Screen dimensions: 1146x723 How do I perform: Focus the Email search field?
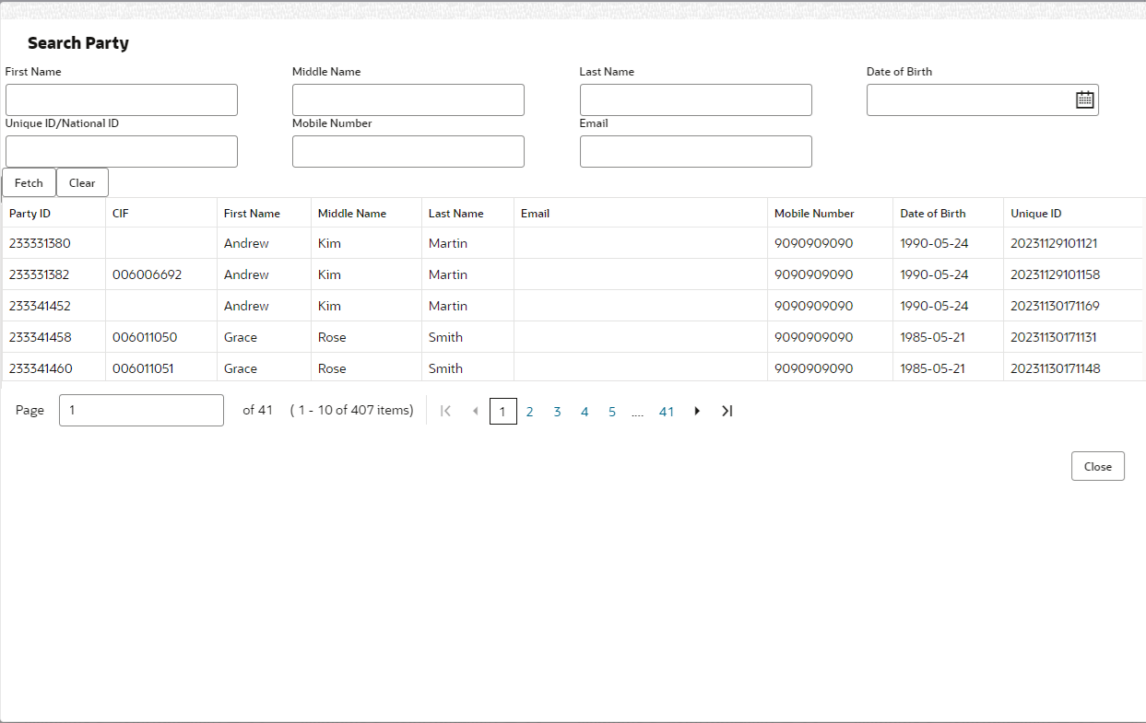(696, 151)
